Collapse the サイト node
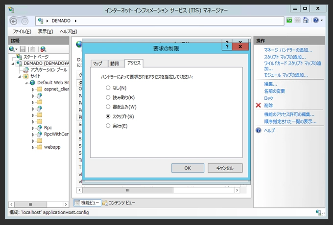This screenshot has height=225, width=333. (x=20, y=76)
